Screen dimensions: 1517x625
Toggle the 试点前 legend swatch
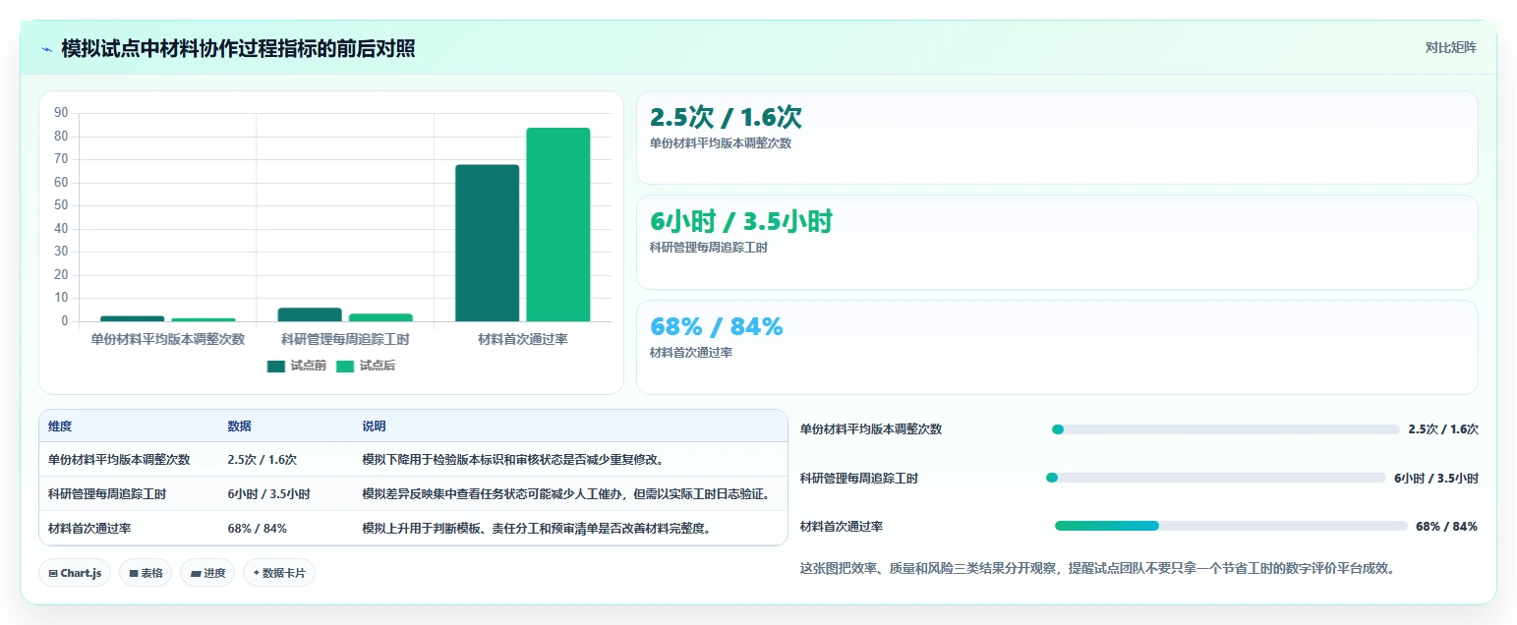point(275,366)
